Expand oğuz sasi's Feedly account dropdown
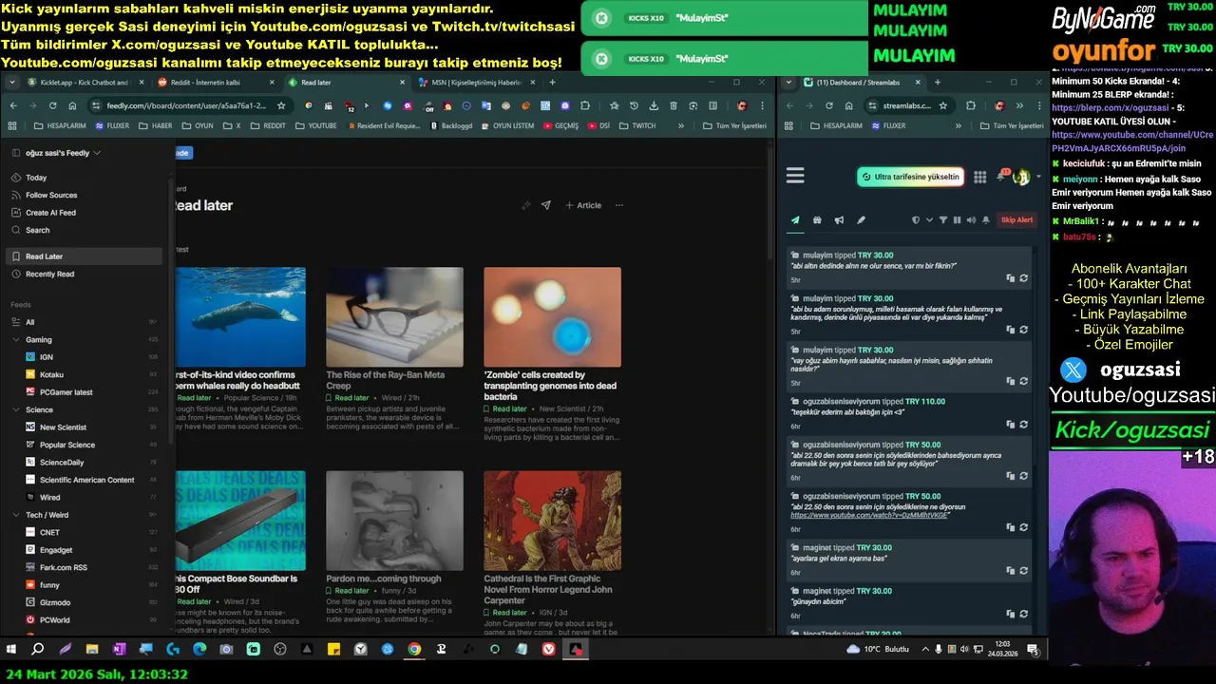The width and height of the screenshot is (1216, 684). pyautogui.click(x=63, y=153)
